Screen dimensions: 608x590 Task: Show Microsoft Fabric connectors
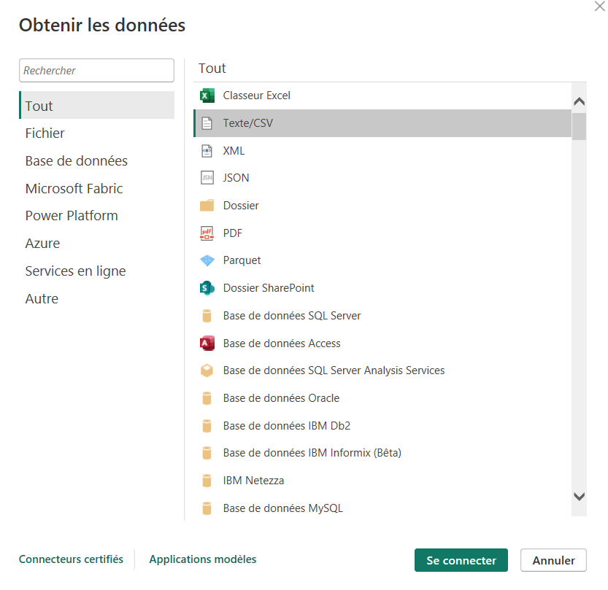pos(74,189)
